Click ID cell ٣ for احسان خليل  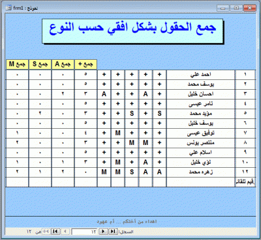tap(245, 94)
